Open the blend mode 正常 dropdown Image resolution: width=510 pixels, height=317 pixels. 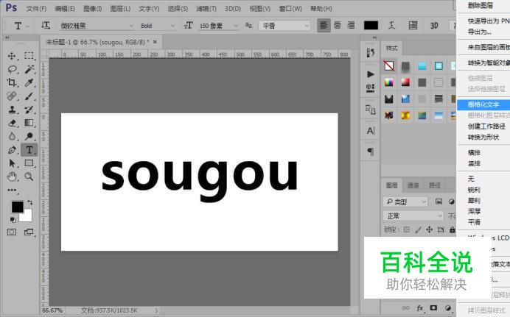click(x=413, y=216)
